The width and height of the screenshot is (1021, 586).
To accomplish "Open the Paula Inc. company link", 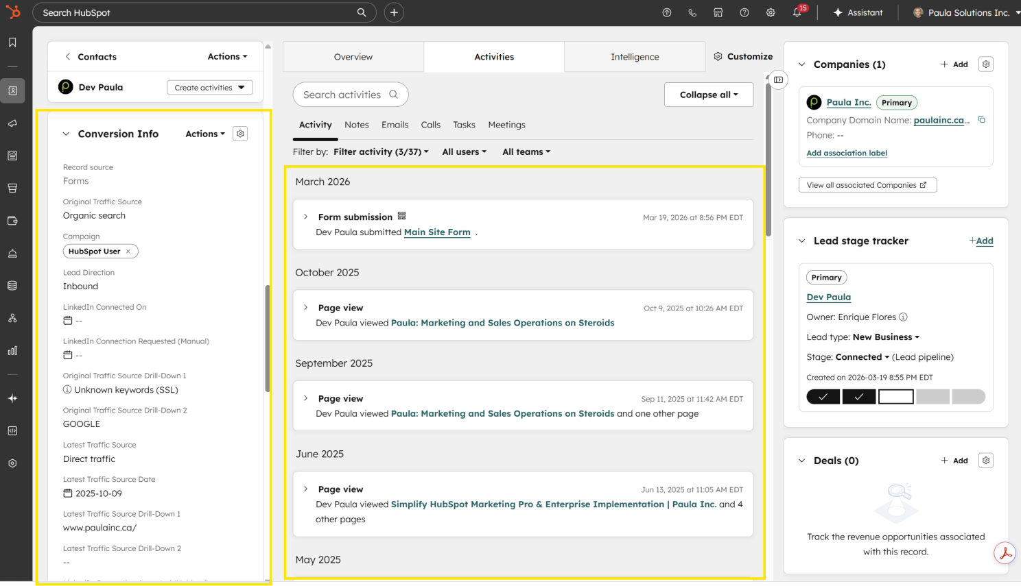I will [x=849, y=102].
